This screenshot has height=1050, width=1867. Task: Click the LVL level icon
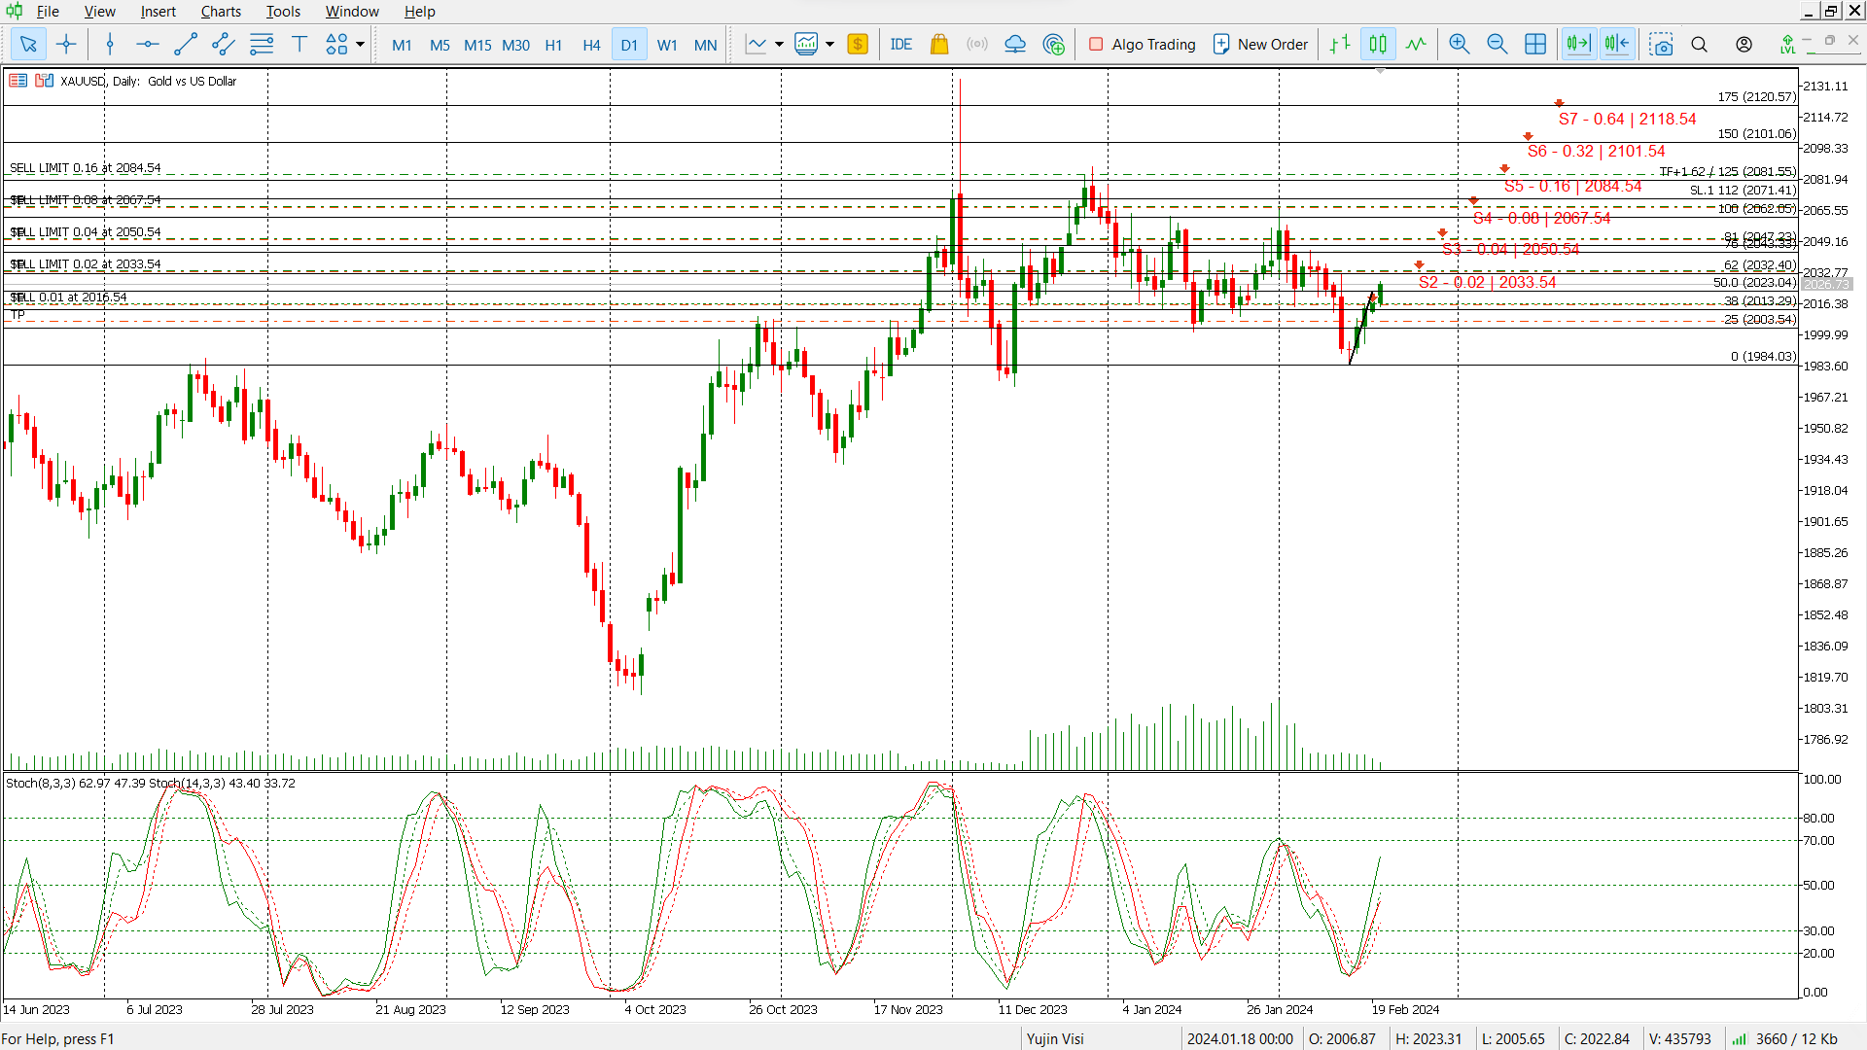(1787, 45)
